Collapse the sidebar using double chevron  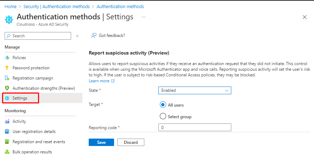point(77,36)
